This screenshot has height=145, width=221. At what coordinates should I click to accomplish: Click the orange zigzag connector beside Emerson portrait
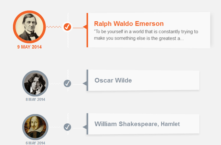tap(54, 27)
